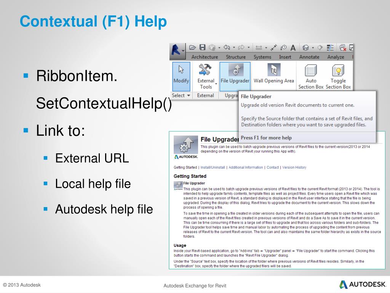Viewport: 390px width, 293px height.
Task: Open the Architecture ribbon tab
Action: pos(205,57)
